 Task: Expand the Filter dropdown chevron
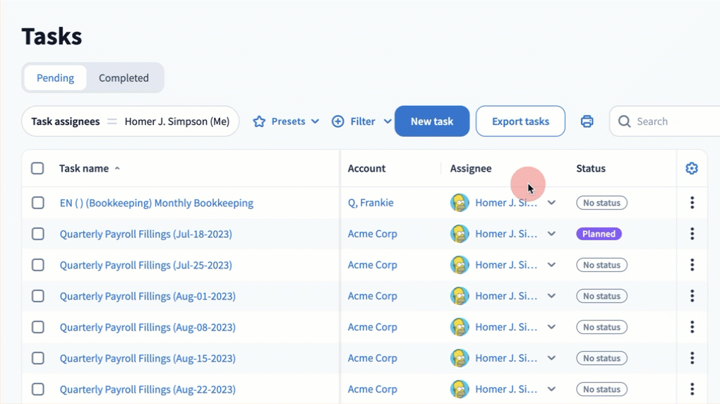pos(388,121)
